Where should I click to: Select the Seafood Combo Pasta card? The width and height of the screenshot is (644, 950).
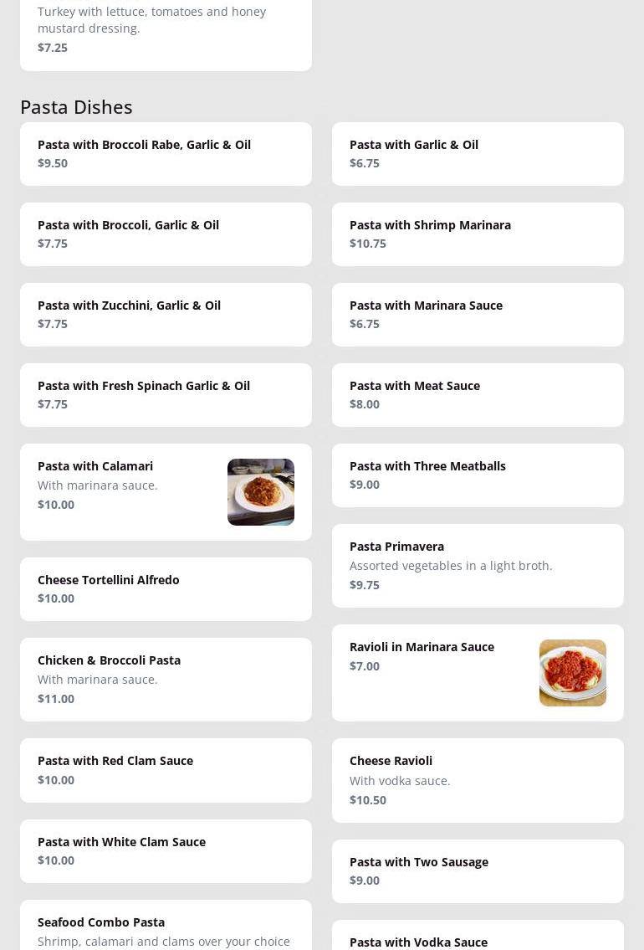click(x=166, y=927)
